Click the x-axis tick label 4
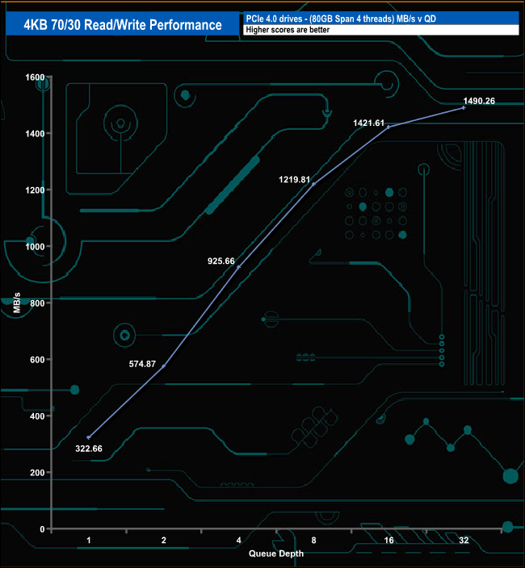Screen dimensions: 525x568 click(238, 540)
